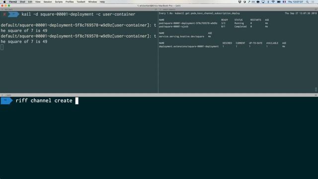The width and height of the screenshot is (318, 179).
Task: Click the yellow minimize window button
Action: point(5,5)
